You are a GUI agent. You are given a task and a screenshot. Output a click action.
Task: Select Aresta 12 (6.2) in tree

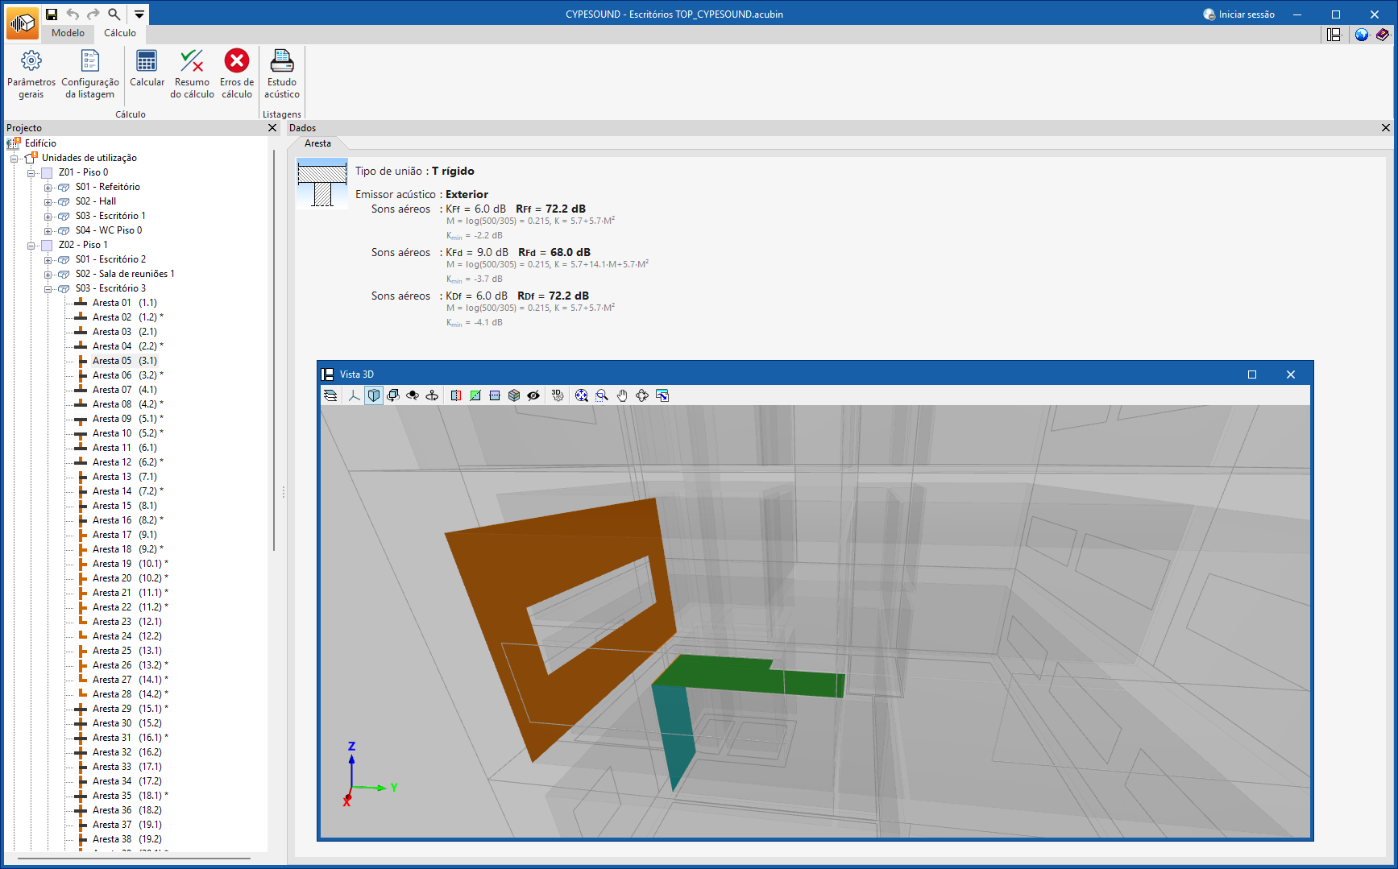pyautogui.click(x=127, y=462)
